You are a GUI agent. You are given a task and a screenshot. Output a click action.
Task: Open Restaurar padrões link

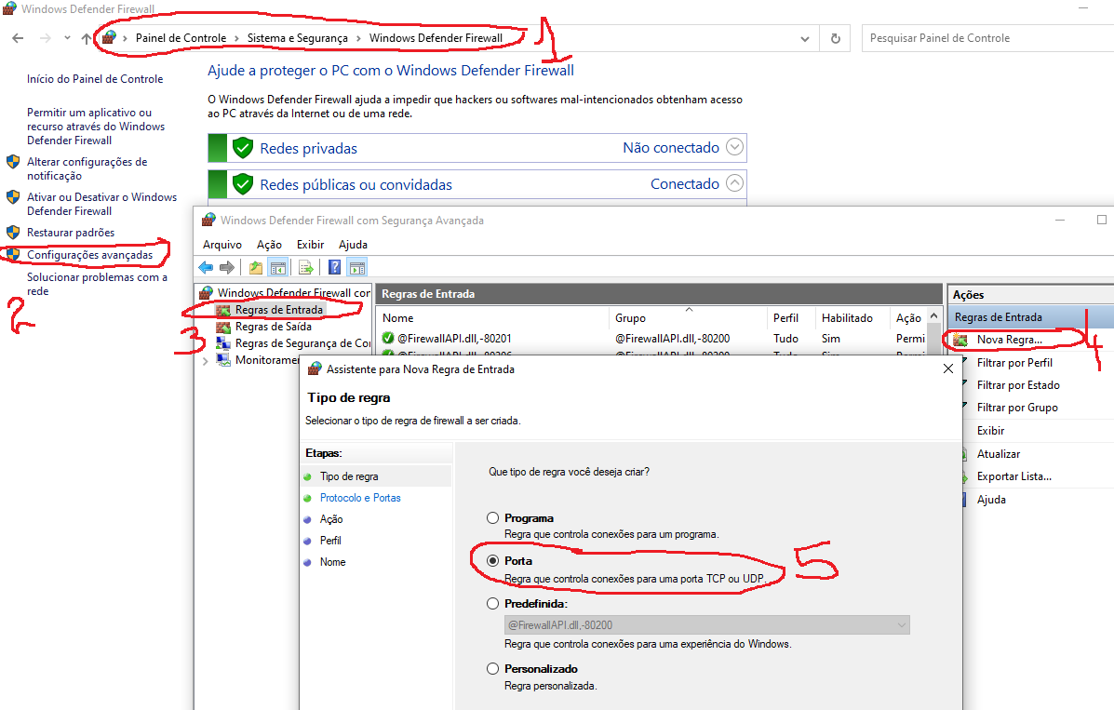pyautogui.click(x=71, y=233)
